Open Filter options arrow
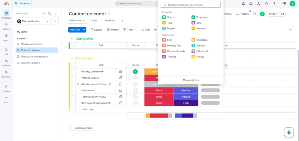299x141 pixels. click(136, 30)
